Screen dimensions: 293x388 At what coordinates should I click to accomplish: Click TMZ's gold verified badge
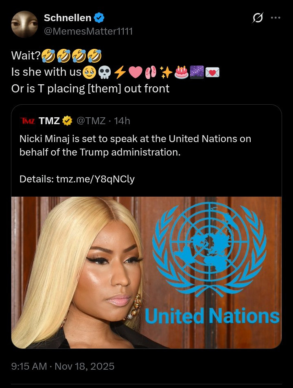(67, 121)
